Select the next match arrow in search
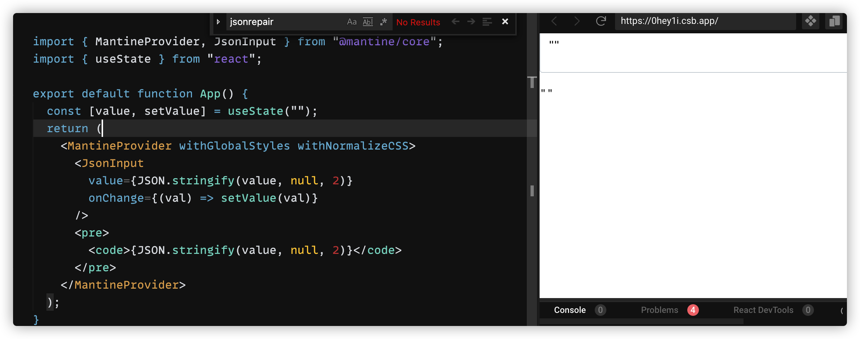Image resolution: width=860 pixels, height=339 pixels. tap(471, 21)
